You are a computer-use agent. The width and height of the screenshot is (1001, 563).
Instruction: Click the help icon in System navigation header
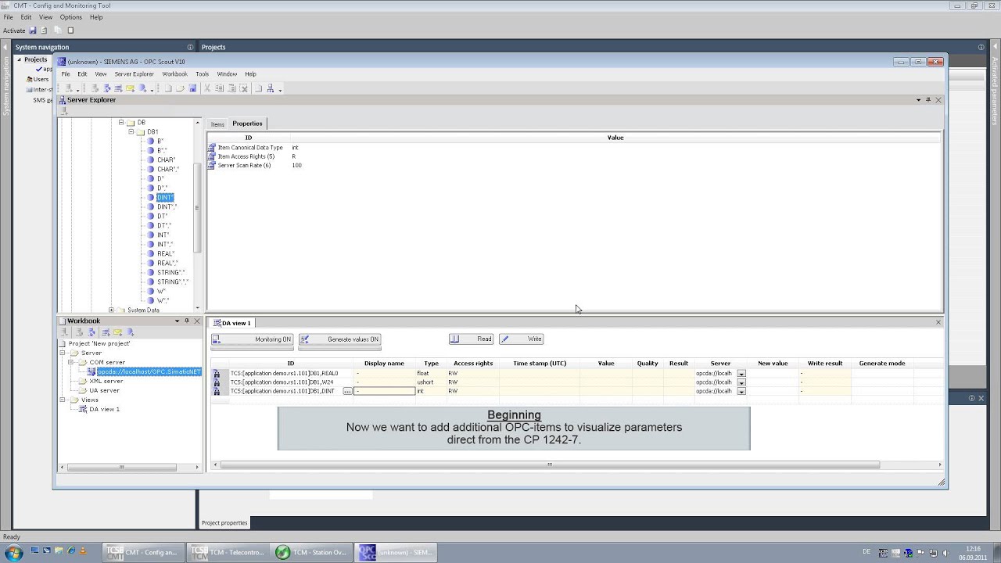click(190, 47)
